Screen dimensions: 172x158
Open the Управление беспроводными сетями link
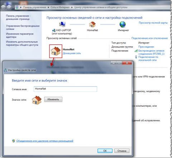pyautogui.click(x=23, y=27)
